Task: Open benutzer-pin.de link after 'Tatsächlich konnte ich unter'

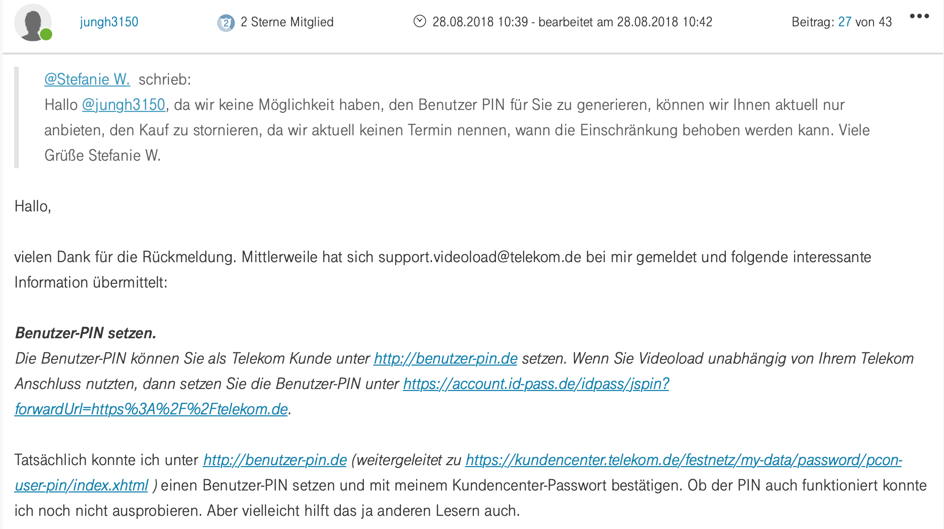Action: coord(275,460)
